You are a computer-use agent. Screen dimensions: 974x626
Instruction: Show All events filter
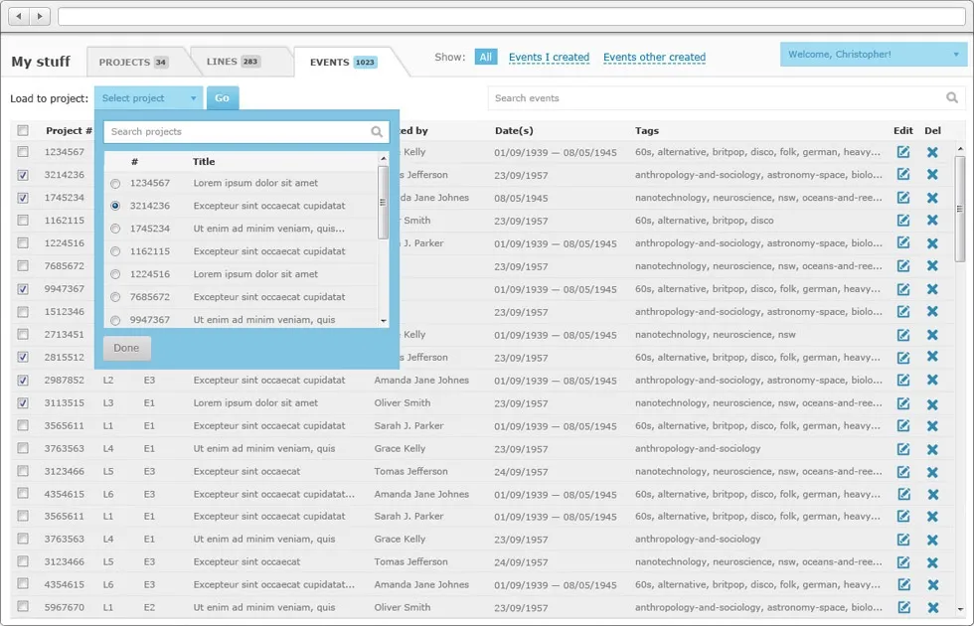(x=486, y=58)
